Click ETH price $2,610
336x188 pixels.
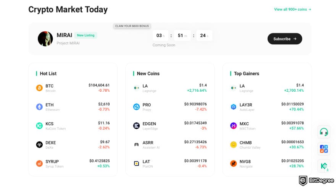tap(104, 104)
